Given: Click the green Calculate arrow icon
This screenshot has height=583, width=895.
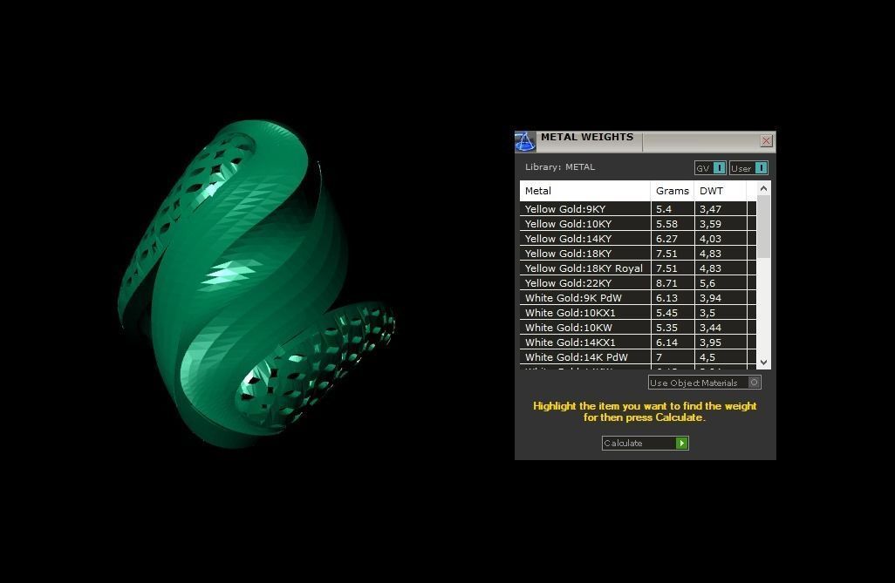Looking at the screenshot, I should [x=681, y=444].
